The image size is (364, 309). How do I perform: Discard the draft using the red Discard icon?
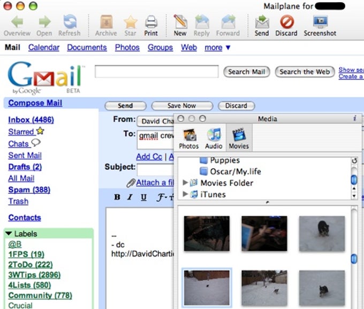tap(287, 22)
